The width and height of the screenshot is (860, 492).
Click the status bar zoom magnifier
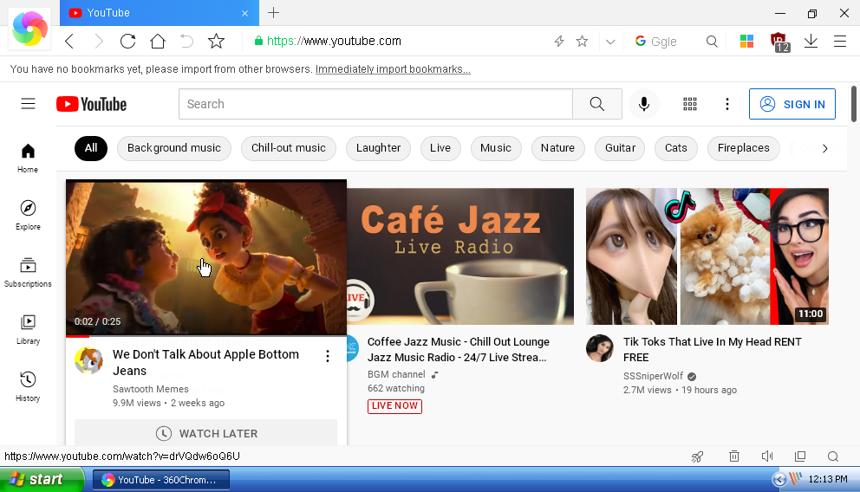click(x=833, y=456)
